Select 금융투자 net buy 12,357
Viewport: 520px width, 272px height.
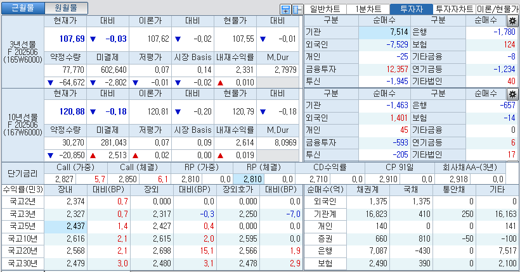(397, 69)
